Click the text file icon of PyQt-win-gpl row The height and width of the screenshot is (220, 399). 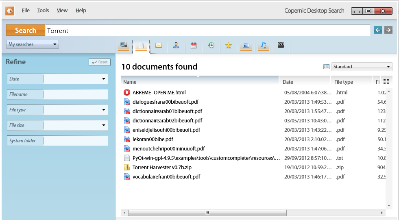(127, 158)
